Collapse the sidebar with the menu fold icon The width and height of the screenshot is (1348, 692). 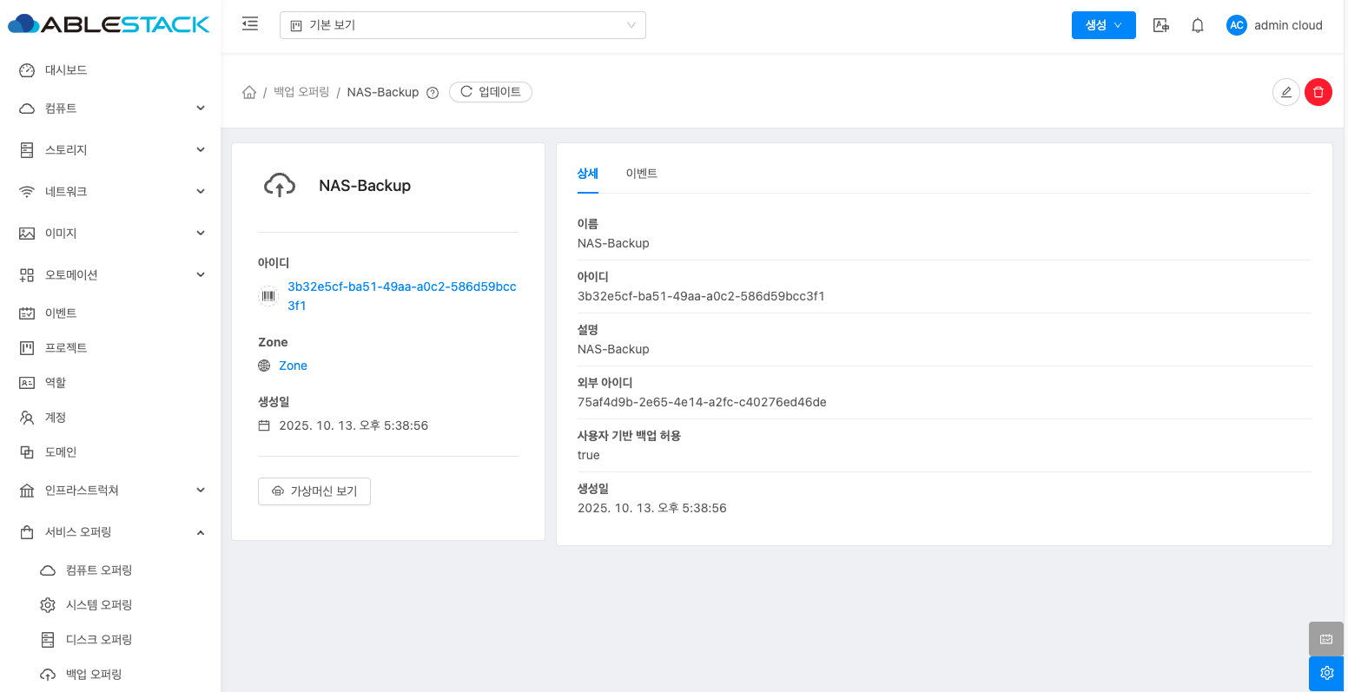pyautogui.click(x=250, y=24)
